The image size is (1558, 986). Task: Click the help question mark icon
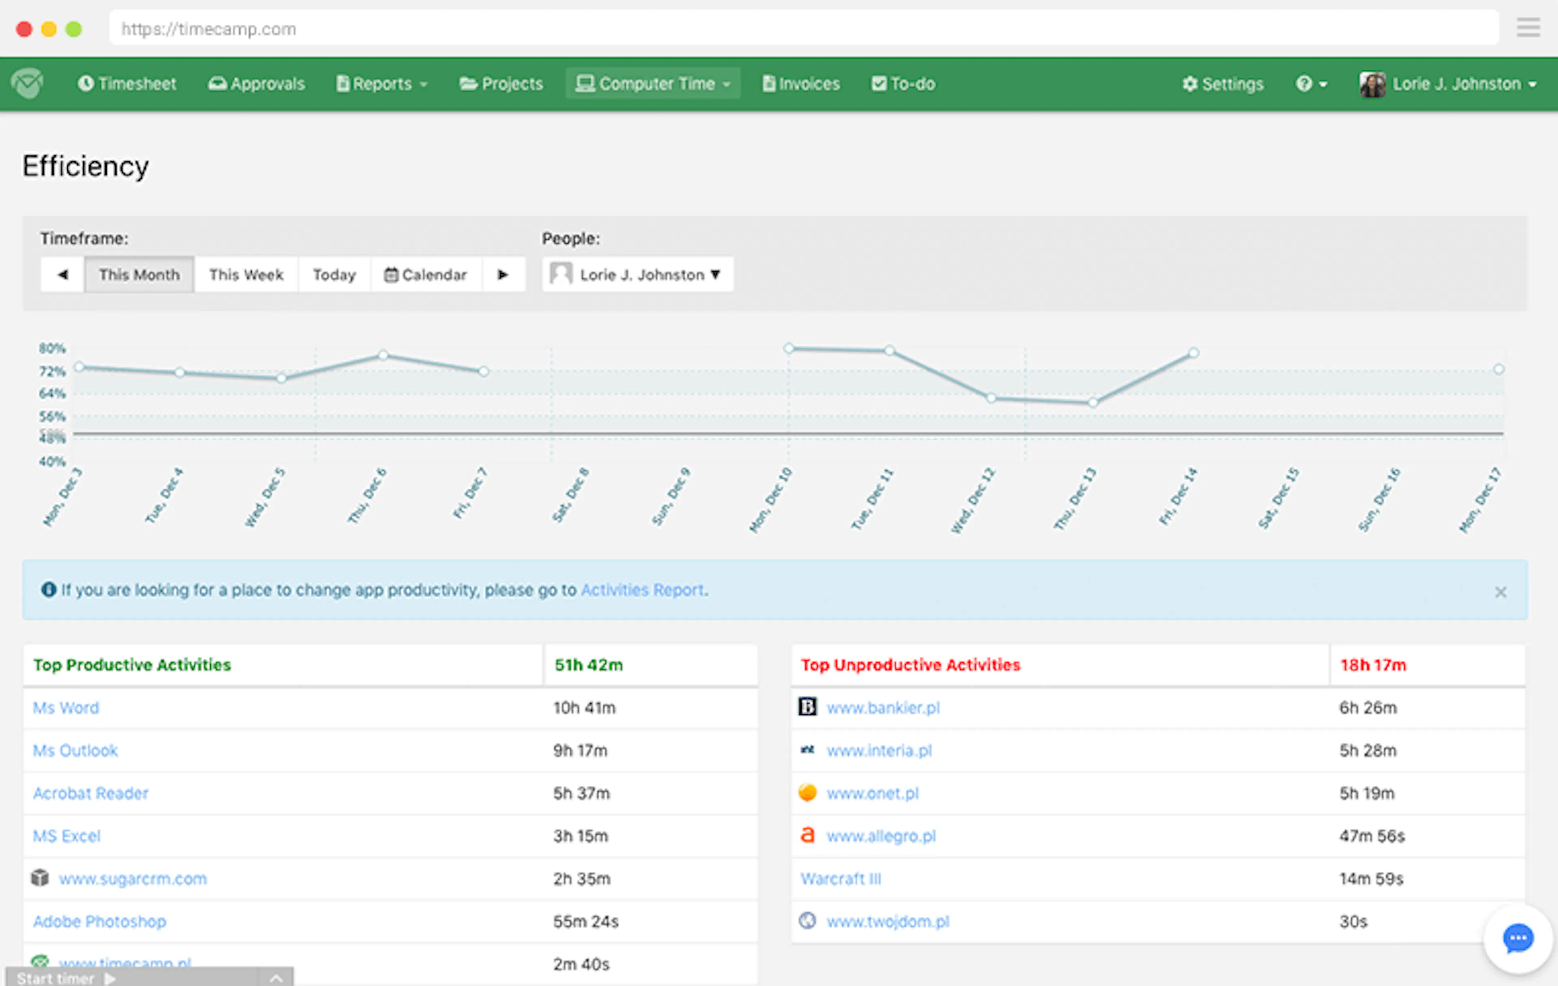tap(1304, 84)
